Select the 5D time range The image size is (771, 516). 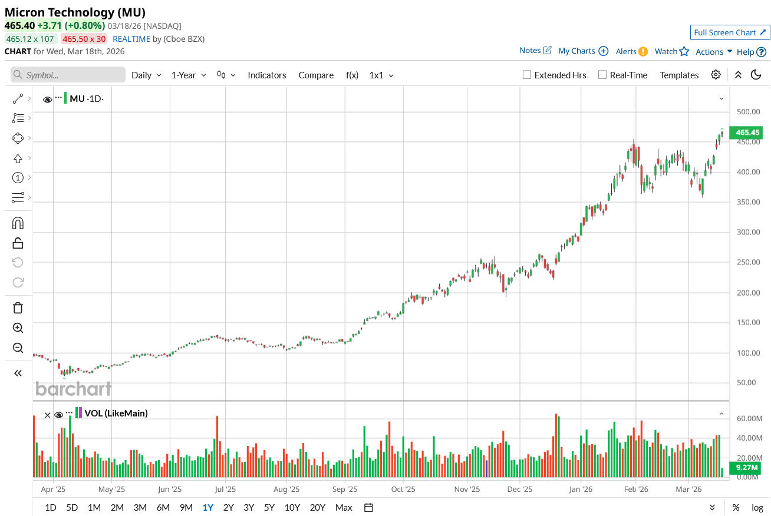pos(72,508)
